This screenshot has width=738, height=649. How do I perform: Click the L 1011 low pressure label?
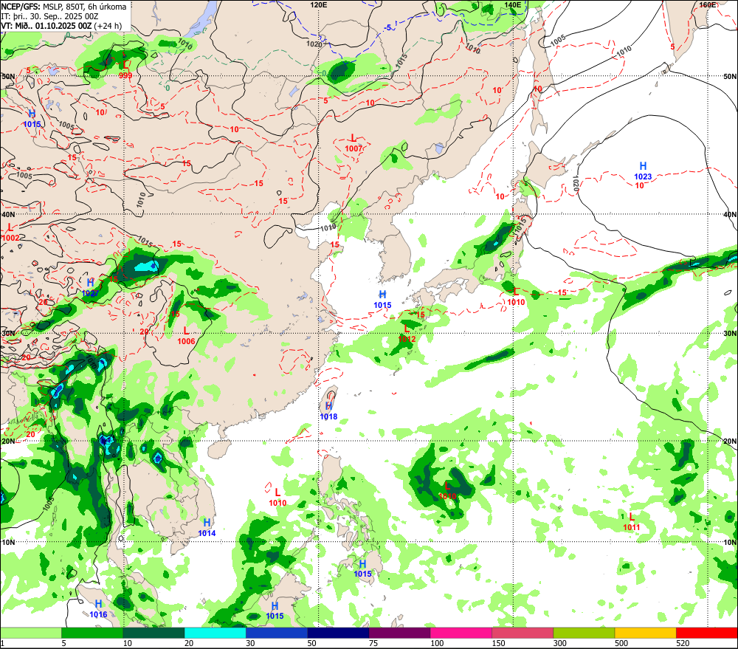point(632,522)
